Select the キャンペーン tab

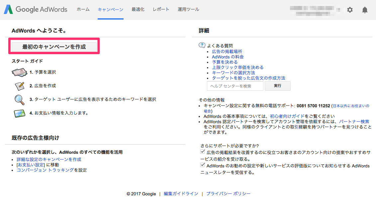[111, 10]
